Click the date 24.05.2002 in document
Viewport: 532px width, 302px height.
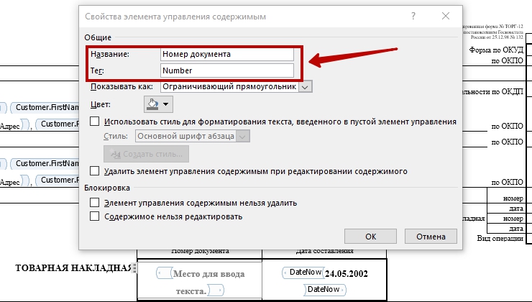(346, 273)
